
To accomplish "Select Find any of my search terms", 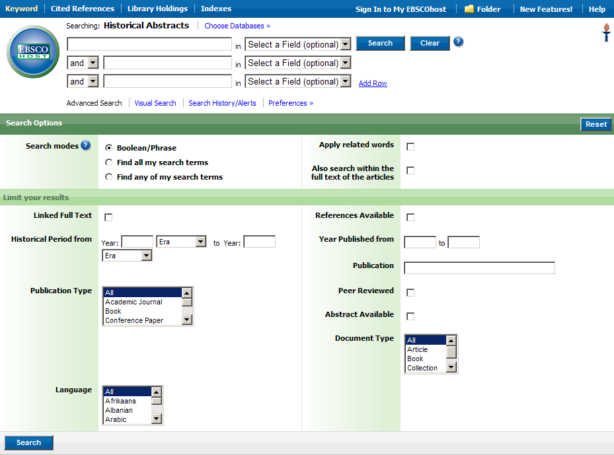I will 109,177.
